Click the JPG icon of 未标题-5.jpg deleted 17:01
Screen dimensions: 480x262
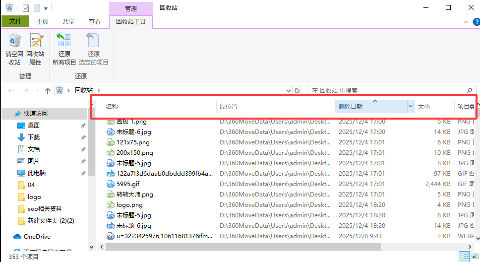pos(111,163)
